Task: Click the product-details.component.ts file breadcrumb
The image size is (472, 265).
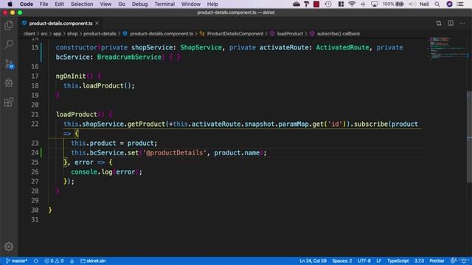Action: coord(162,34)
